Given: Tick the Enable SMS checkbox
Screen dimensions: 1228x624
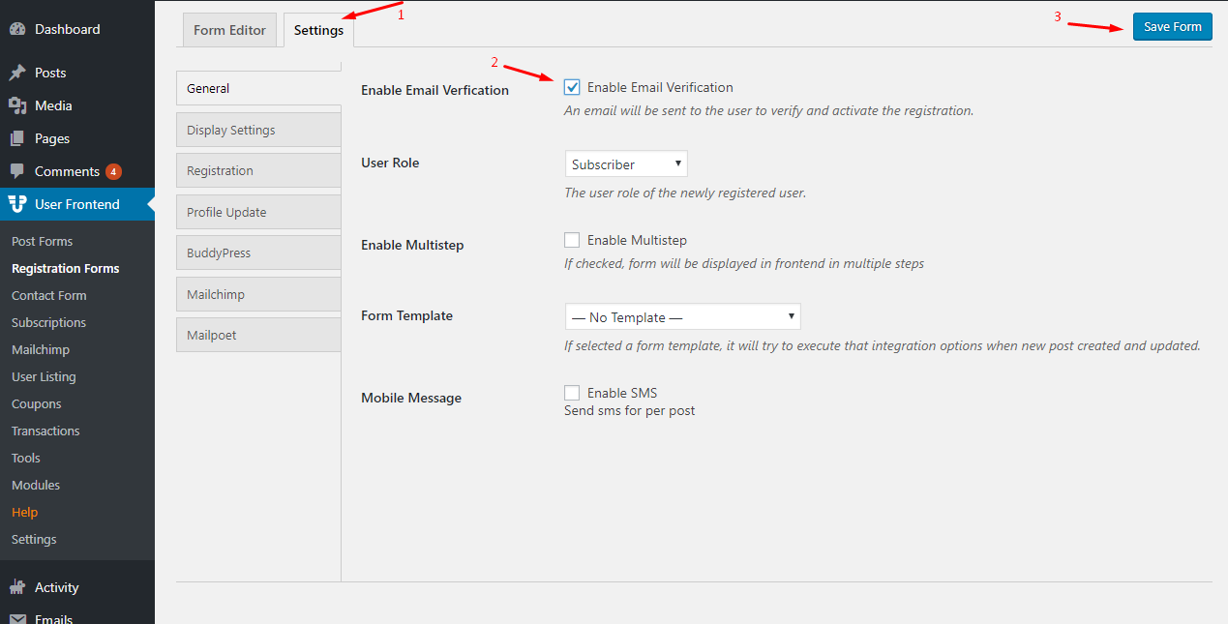Looking at the screenshot, I should (x=572, y=393).
